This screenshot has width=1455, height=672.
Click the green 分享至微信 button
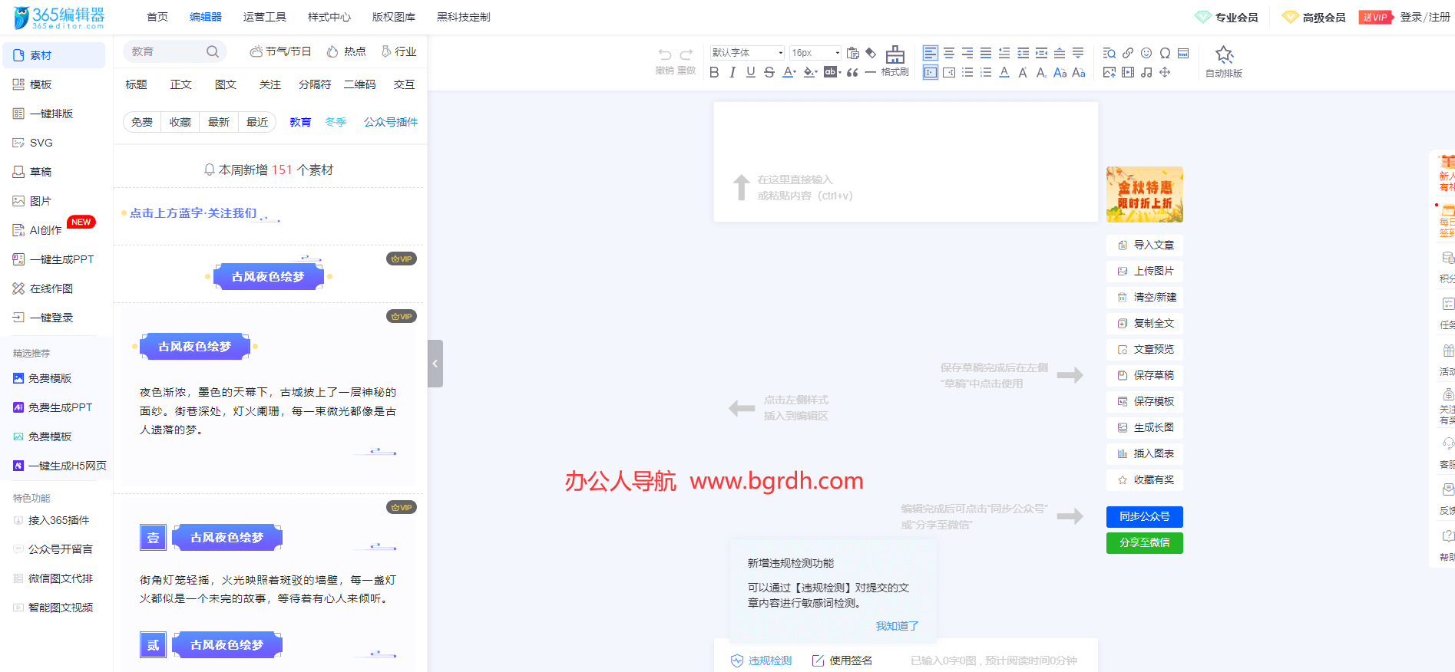coord(1145,542)
